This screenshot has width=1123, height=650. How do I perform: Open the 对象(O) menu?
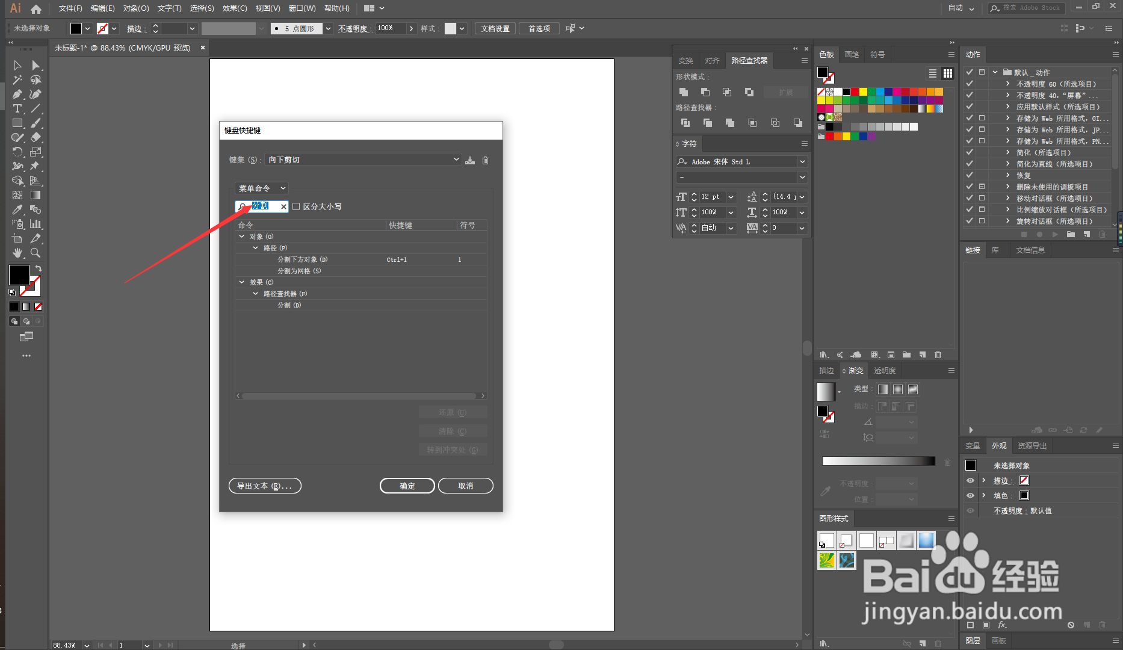point(136,8)
